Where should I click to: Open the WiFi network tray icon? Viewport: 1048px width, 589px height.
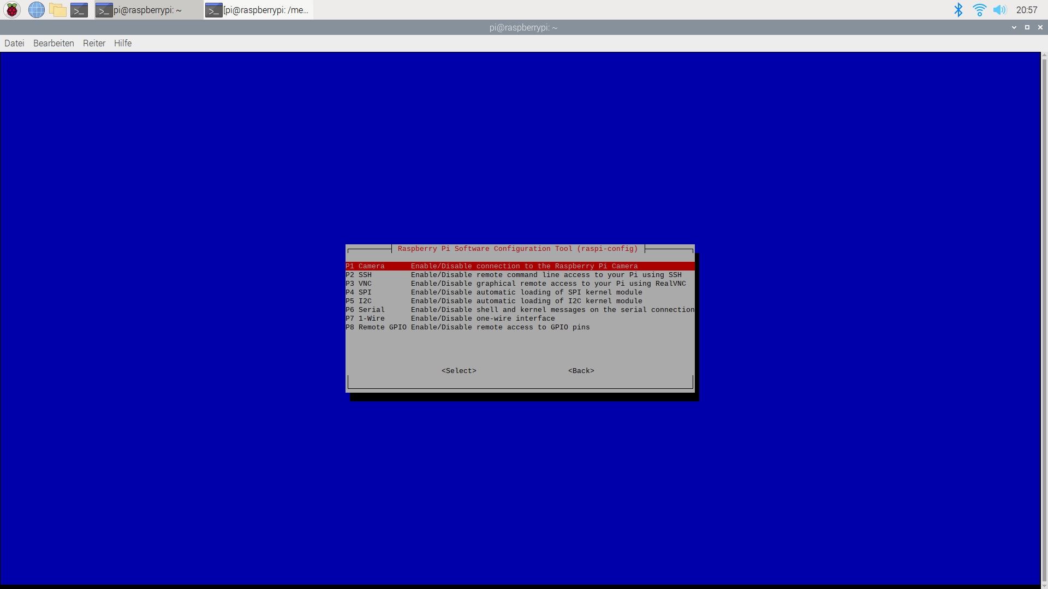979,10
